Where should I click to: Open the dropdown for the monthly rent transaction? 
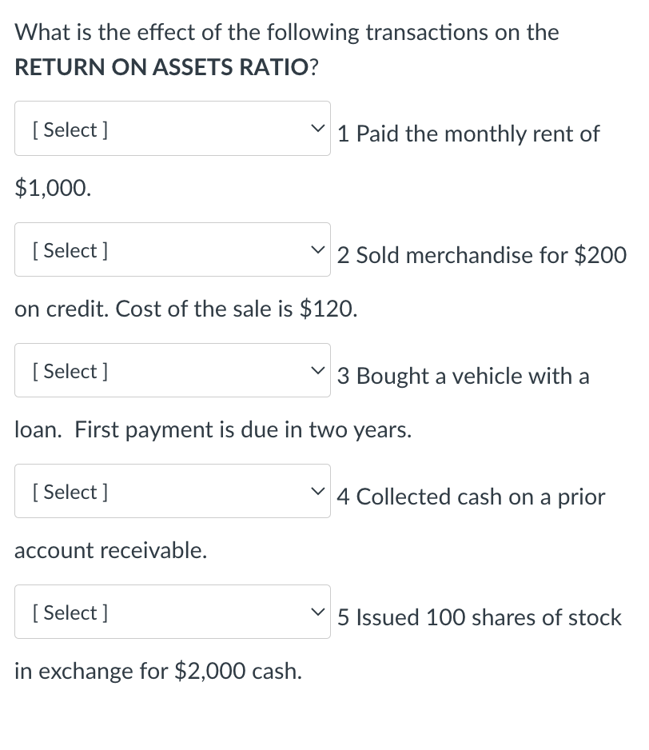pyautogui.click(x=172, y=129)
